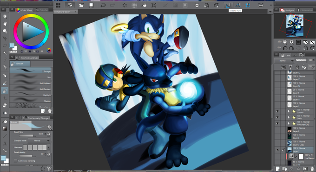Click the Fill paint bucket command icon
This screenshot has width=316, height=172.
[144, 6]
